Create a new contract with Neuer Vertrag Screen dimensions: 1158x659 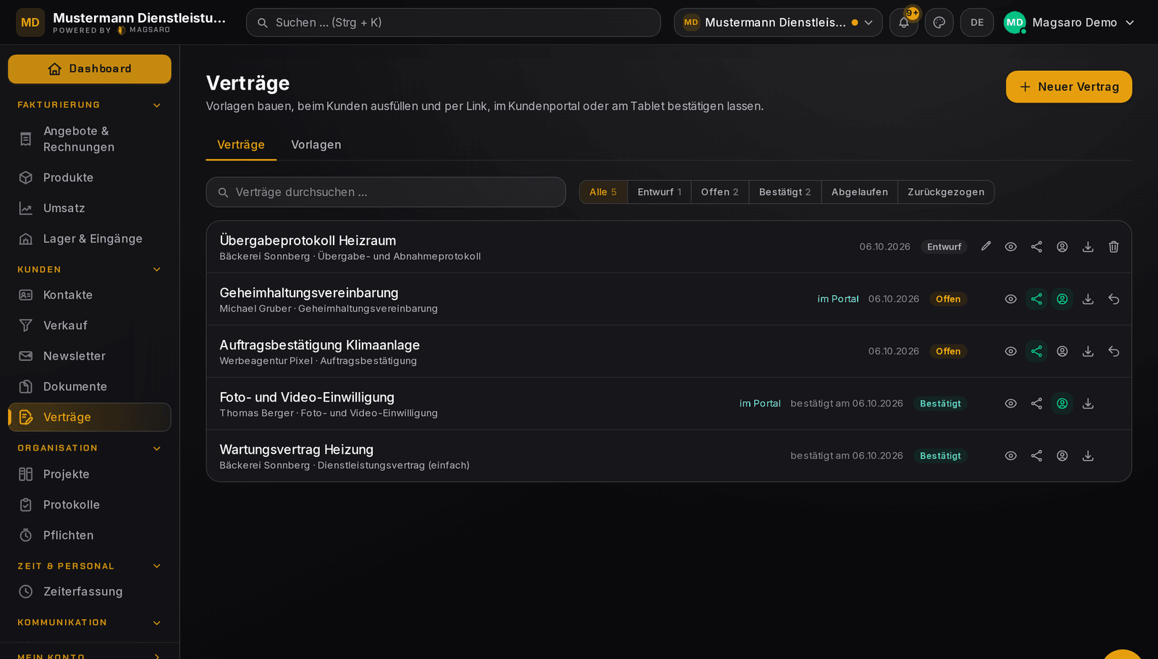coord(1069,87)
